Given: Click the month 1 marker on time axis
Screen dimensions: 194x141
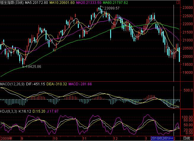Looking at the screenshot, I should (146, 138).
